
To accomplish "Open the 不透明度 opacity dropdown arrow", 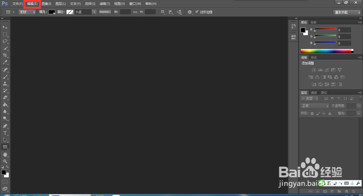I will click(359, 106).
